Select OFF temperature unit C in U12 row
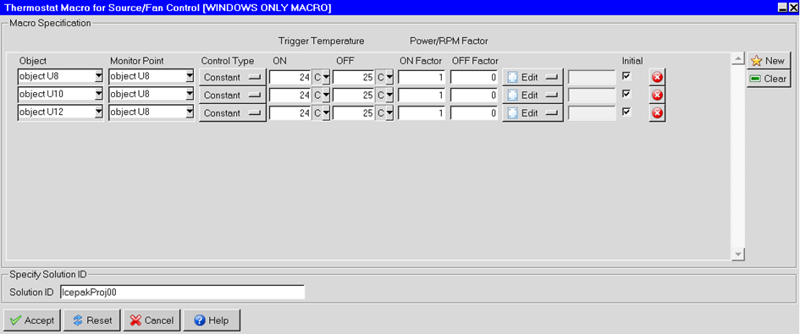Image resolution: width=800 pixels, height=334 pixels. click(x=384, y=113)
